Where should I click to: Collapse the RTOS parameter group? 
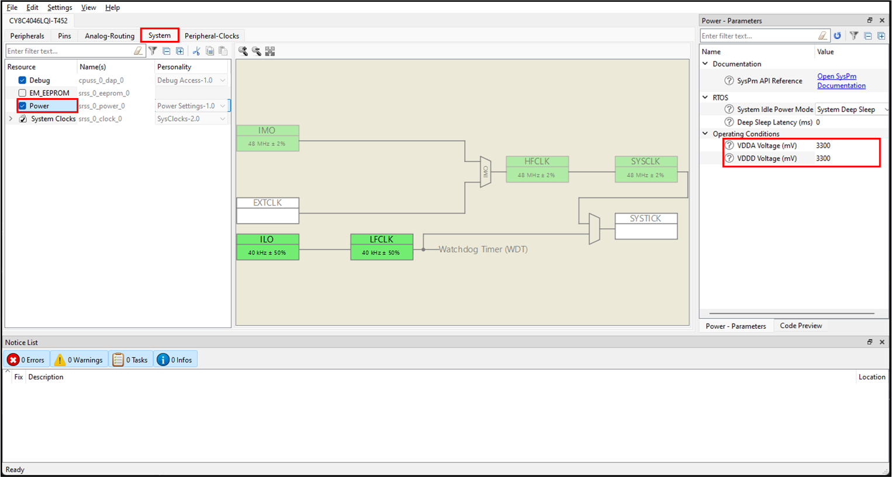pyautogui.click(x=706, y=98)
